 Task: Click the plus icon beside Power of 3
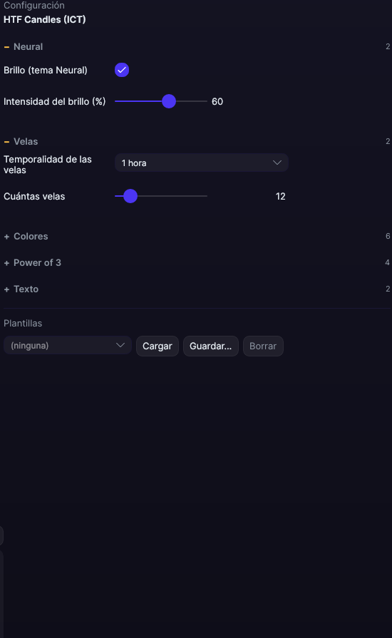coord(6,263)
